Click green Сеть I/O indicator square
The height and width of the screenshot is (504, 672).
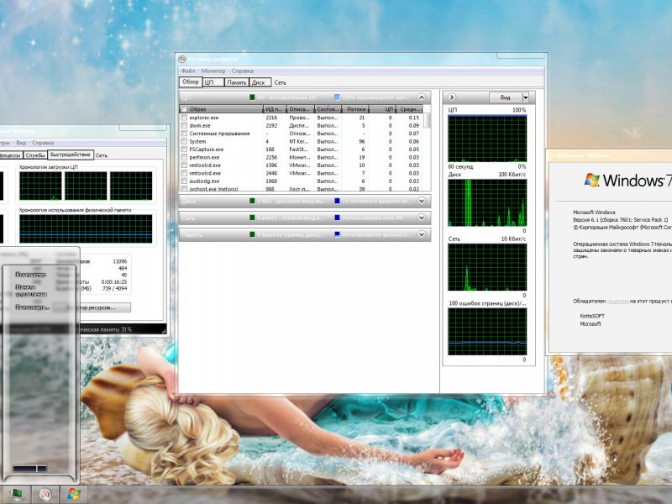252,218
